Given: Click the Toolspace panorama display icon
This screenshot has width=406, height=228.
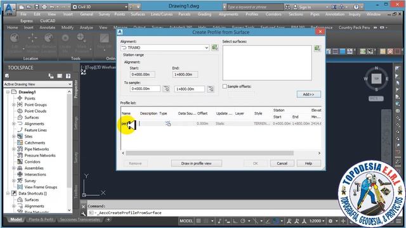Looking at the screenshot, I should point(60,76).
